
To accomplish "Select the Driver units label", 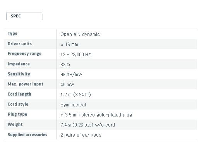I will click(x=20, y=44).
